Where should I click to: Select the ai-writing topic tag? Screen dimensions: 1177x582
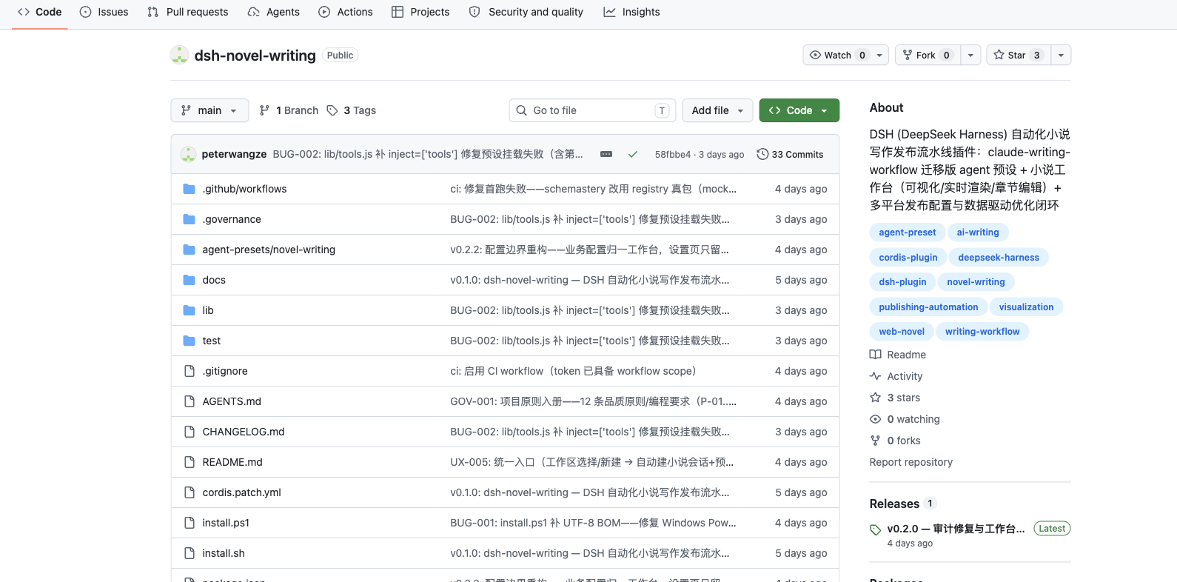[x=977, y=233]
